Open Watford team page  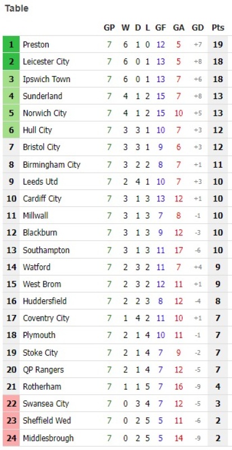36,267
